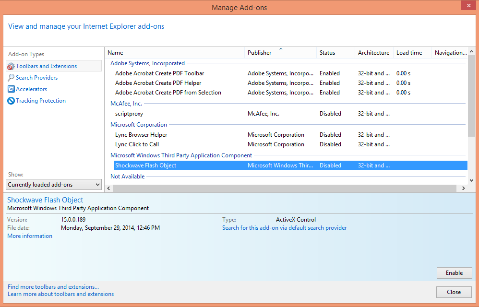Viewport: 479px width, 307px height.
Task: Select Accelerators add-on type
Action: (32, 89)
